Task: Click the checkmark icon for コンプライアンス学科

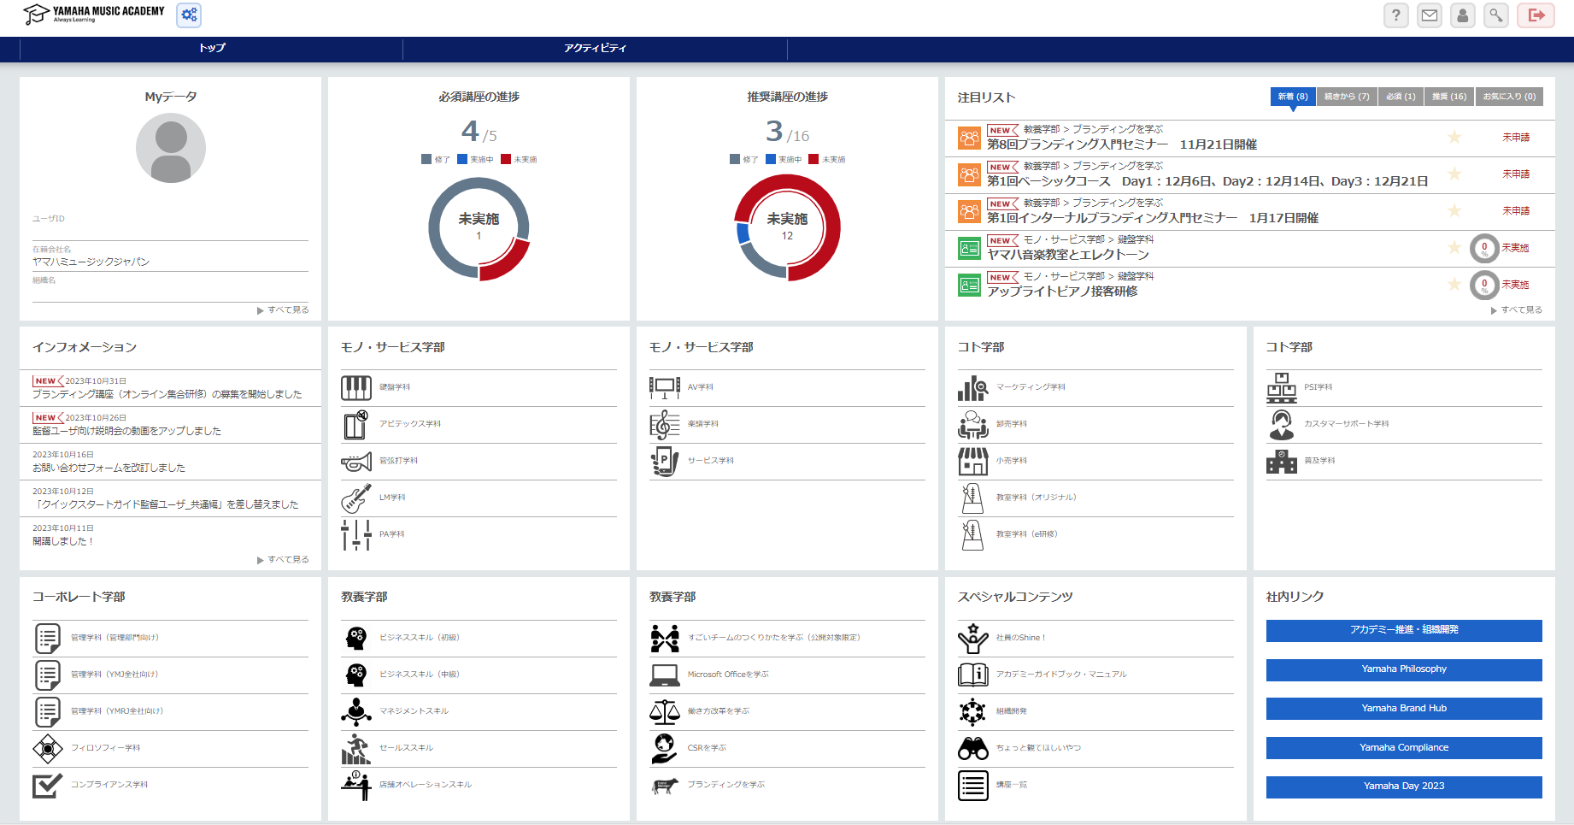Action: click(x=48, y=785)
